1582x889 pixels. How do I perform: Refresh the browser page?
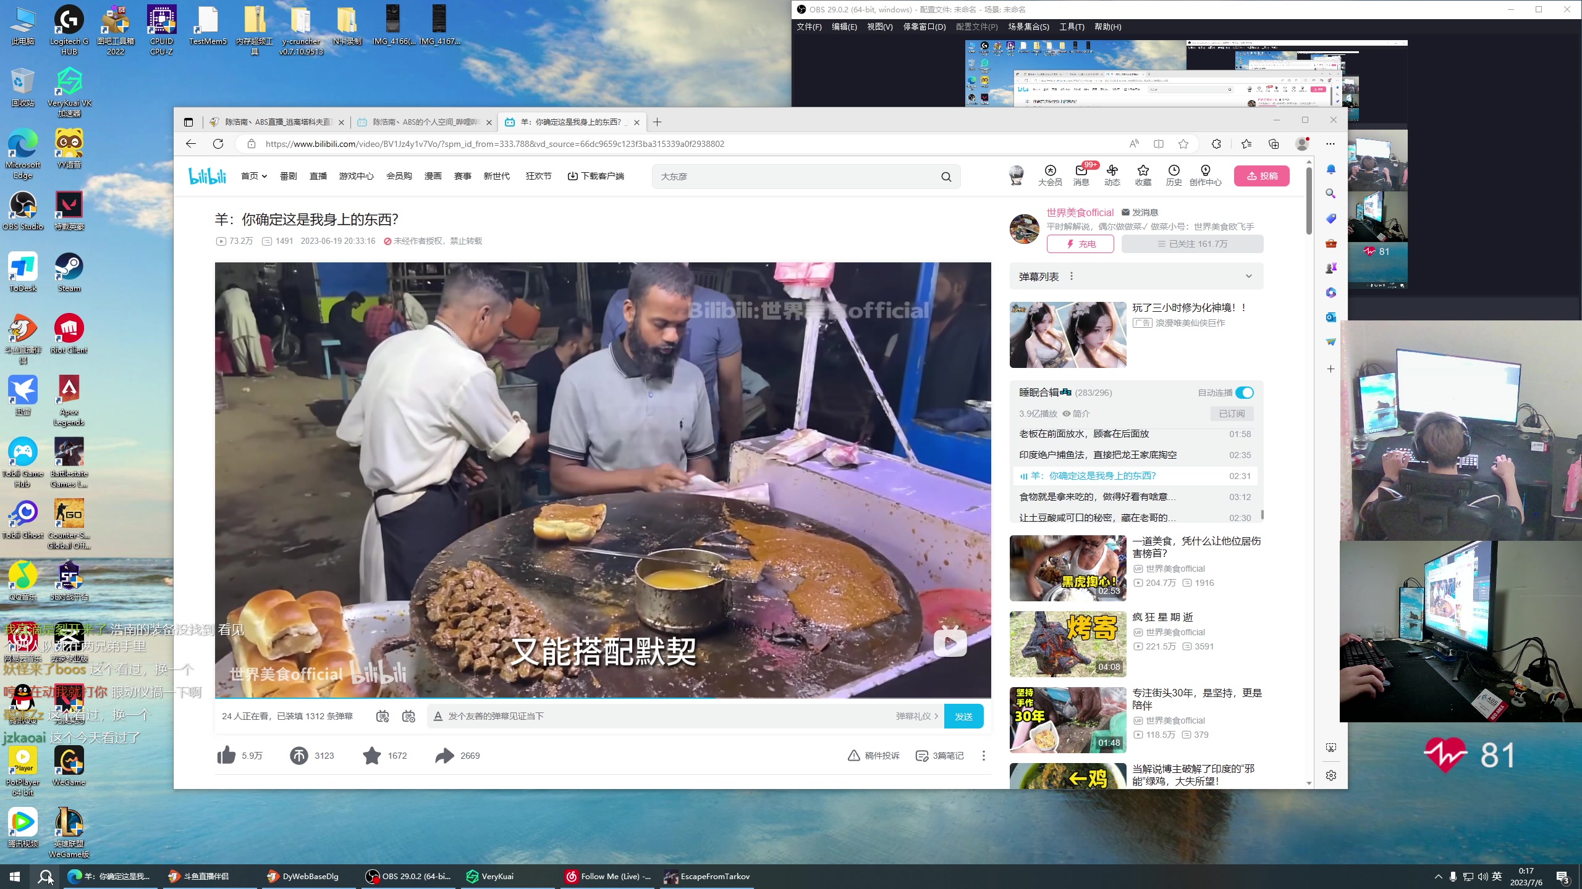click(218, 144)
